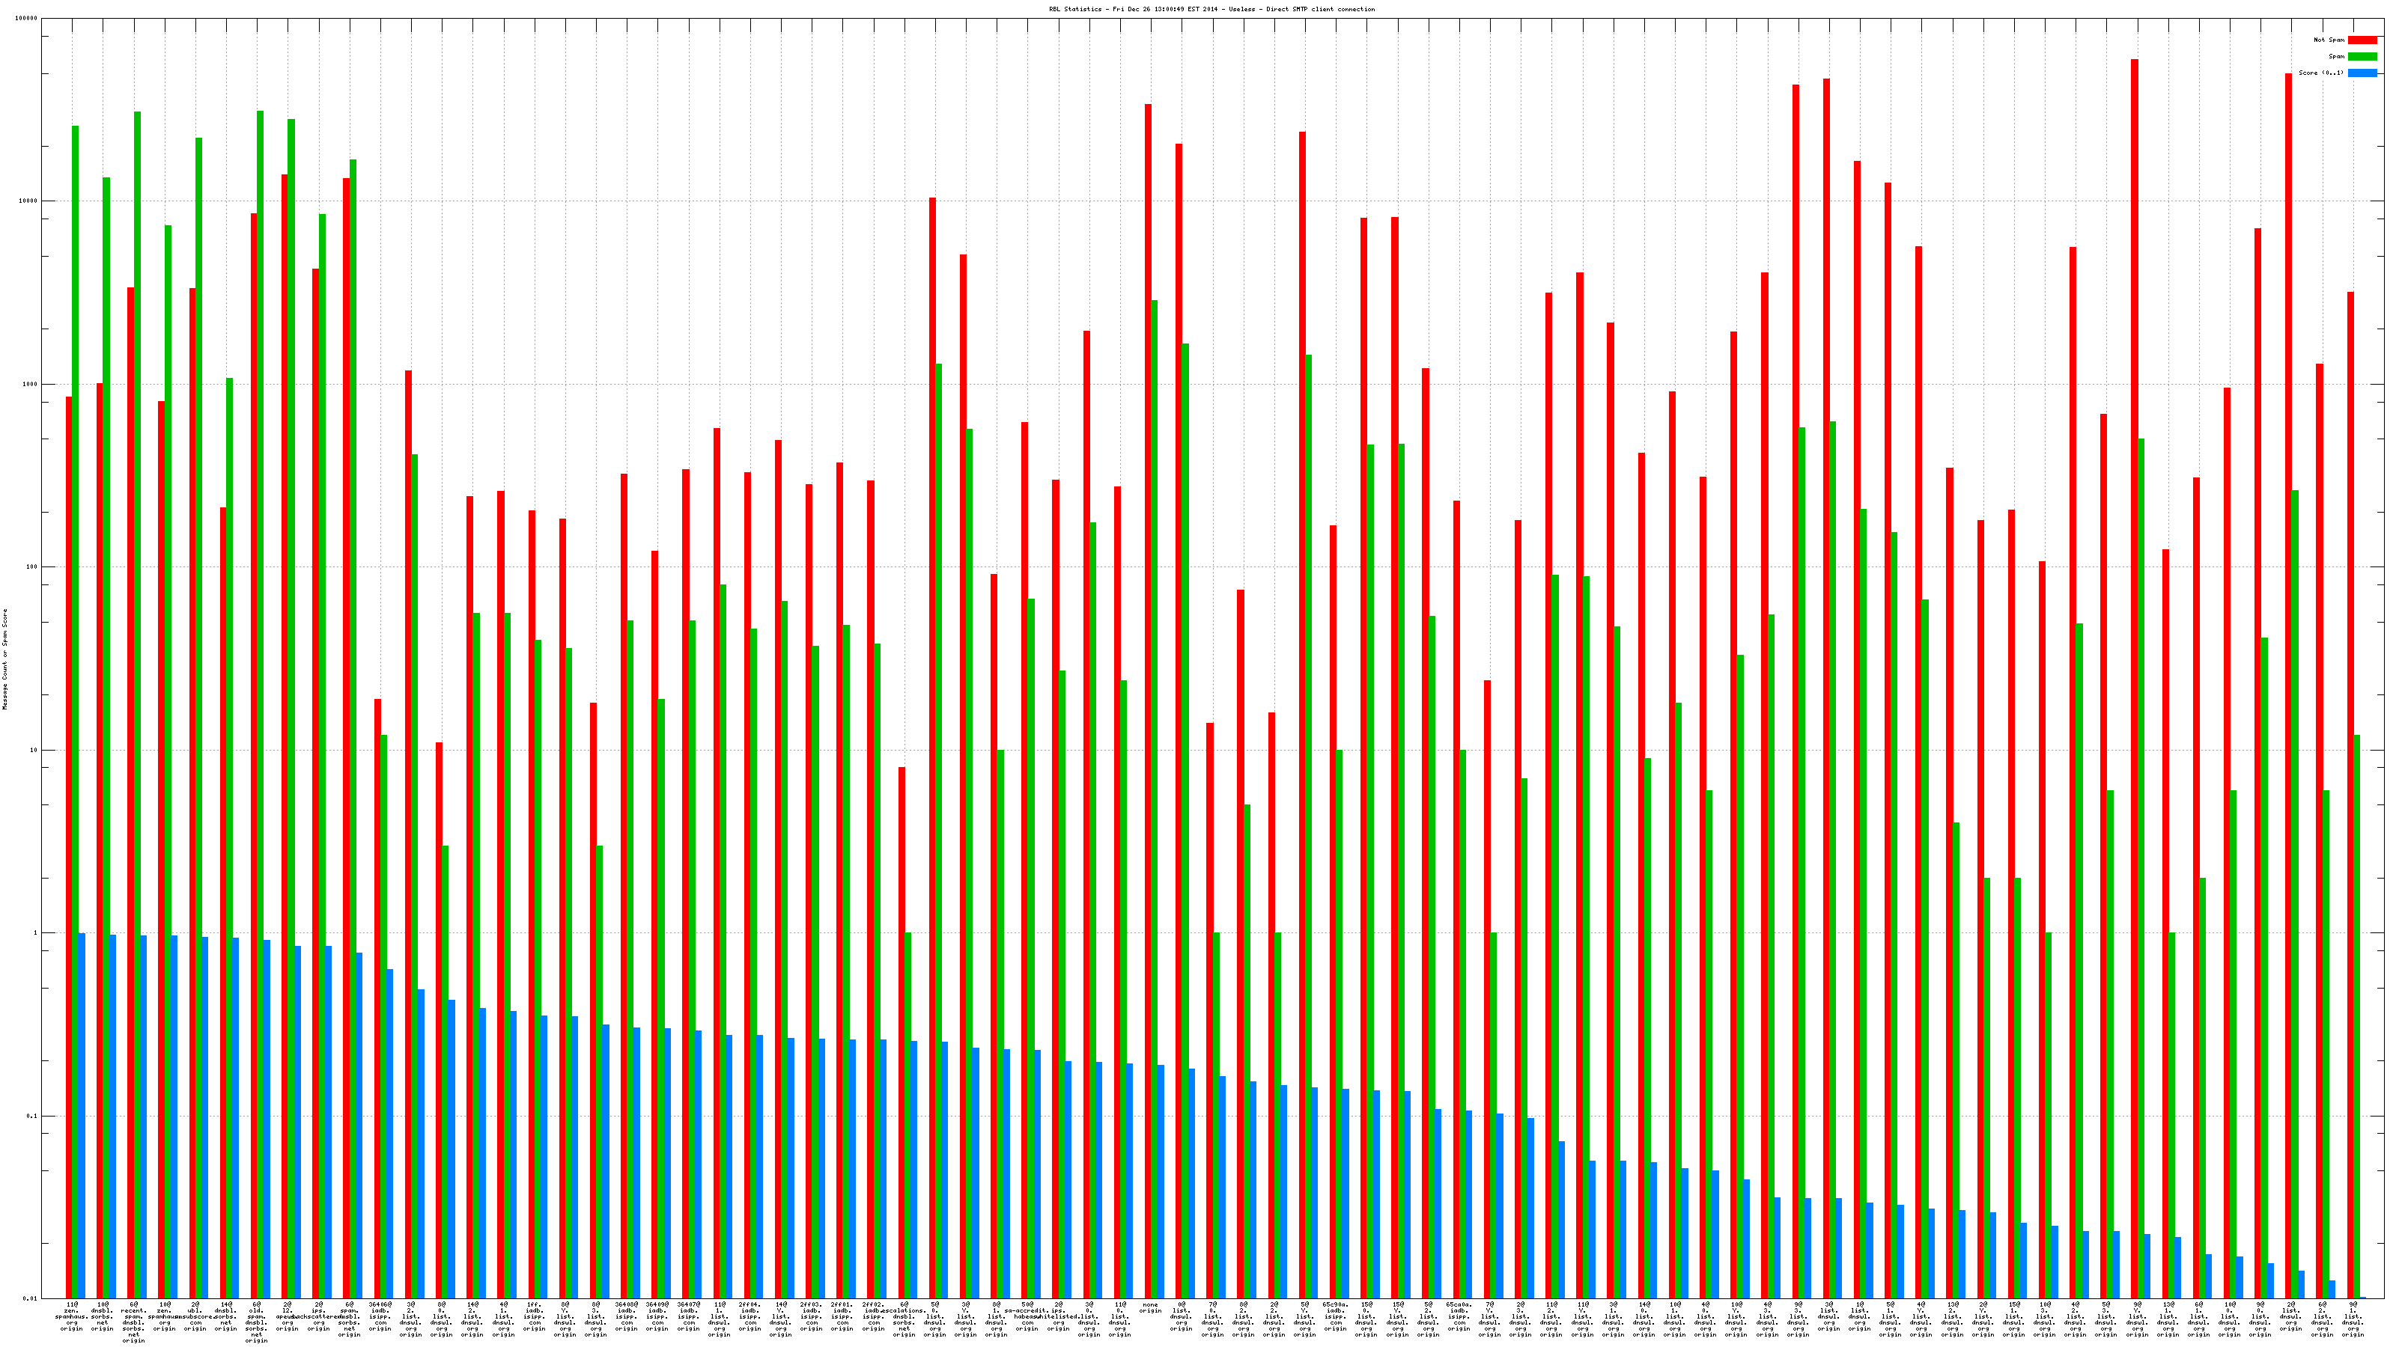Click the 65c90a. iadb.isipp.com axis label
The width and height of the screenshot is (2396, 1347).
tap(1336, 1316)
